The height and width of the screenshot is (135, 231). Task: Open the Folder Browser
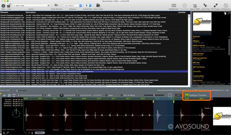point(56,5)
